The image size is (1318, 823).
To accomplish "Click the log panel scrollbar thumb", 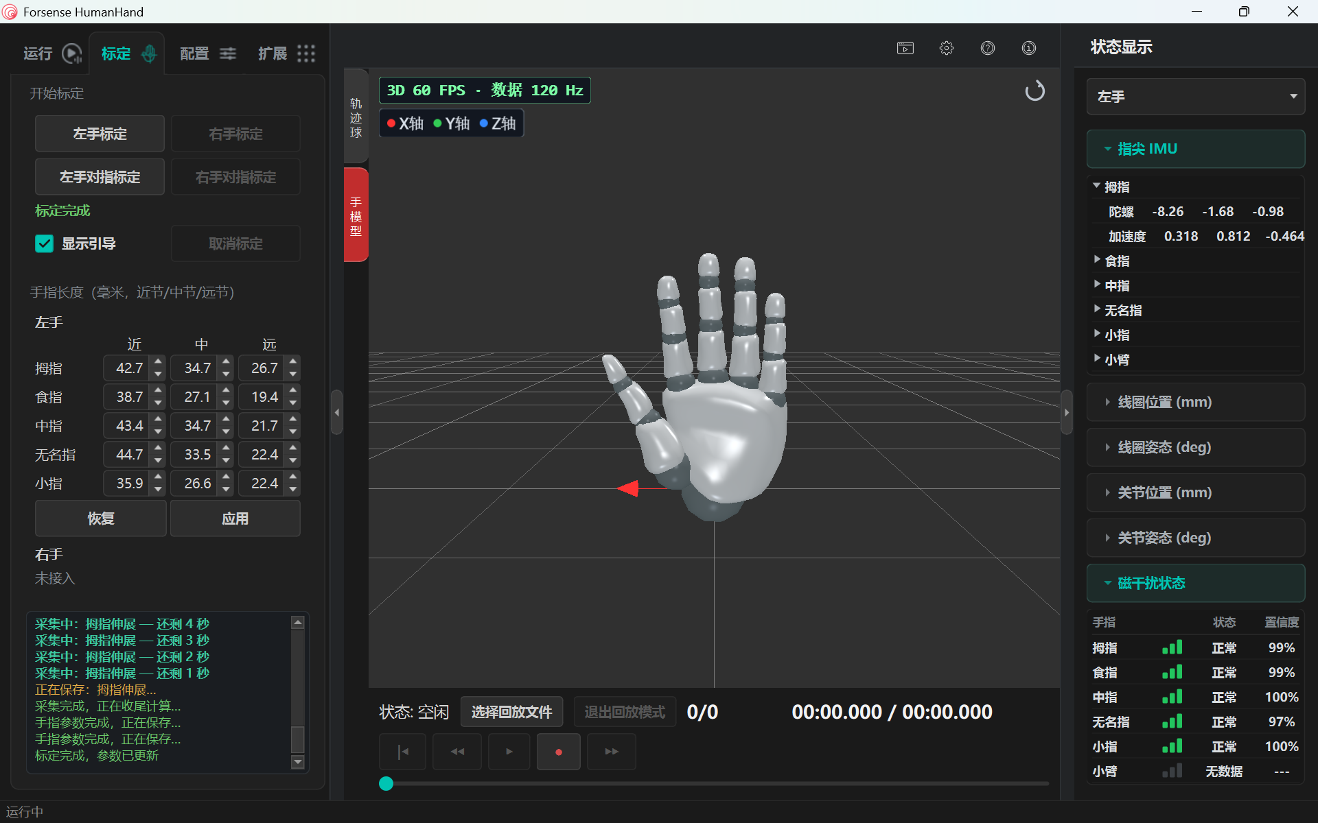I will pos(297,739).
